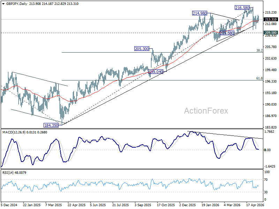The width and height of the screenshot is (279, 209).
Task: Click the RSI 70 level on axis
Action: (x=266, y=180)
